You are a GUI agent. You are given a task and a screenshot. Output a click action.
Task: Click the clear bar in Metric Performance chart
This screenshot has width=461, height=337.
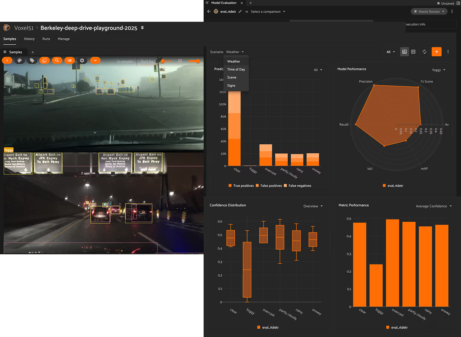pyautogui.click(x=359, y=265)
